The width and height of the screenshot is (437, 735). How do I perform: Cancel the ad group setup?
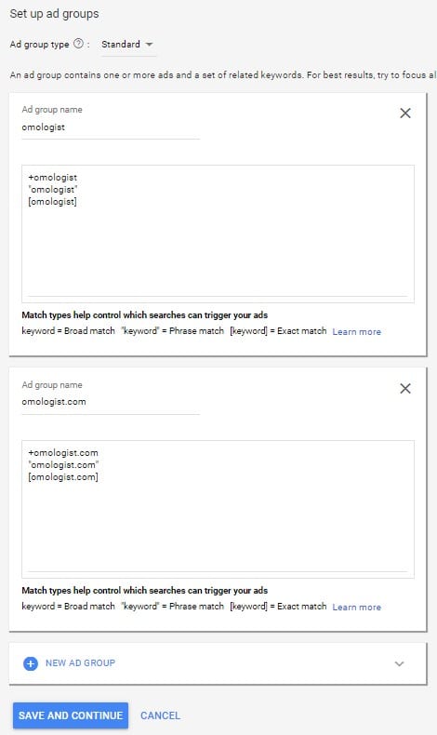(160, 715)
